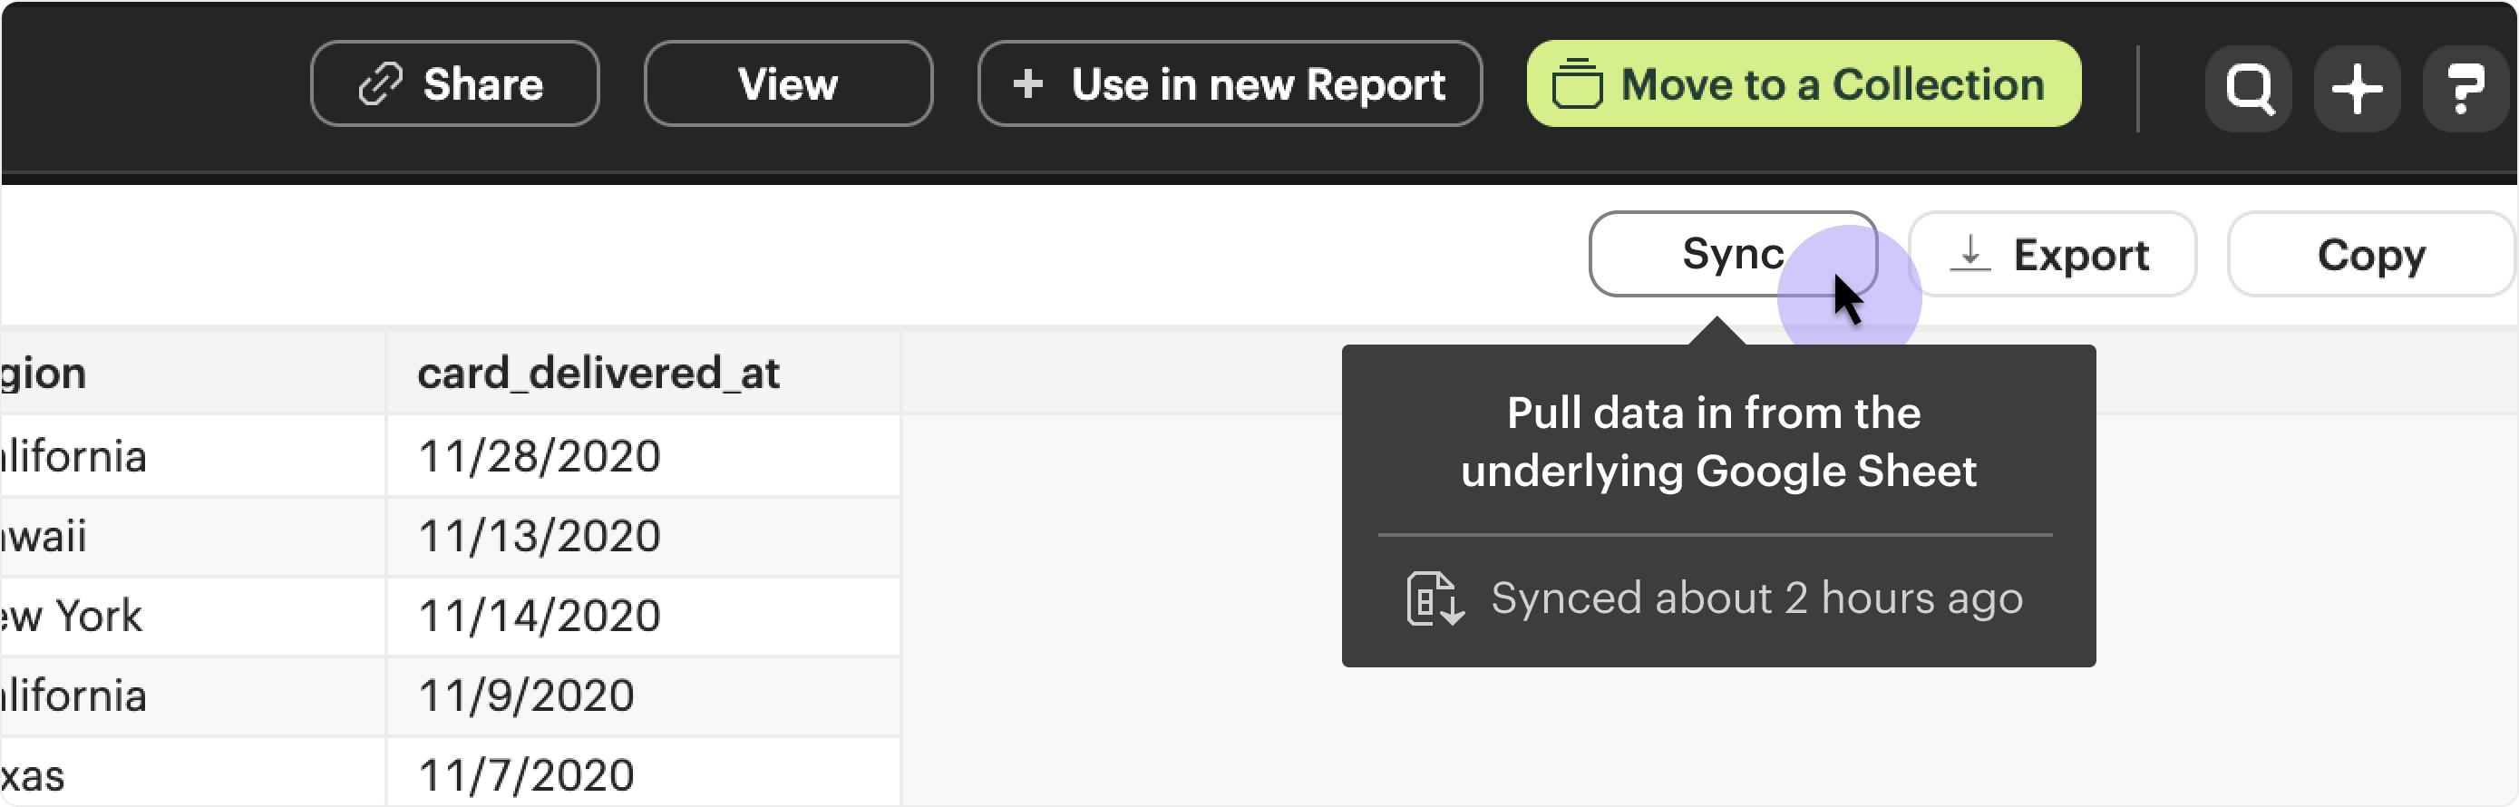Image resolution: width=2519 pixels, height=807 pixels.
Task: Click the link icon on the Share button
Action: 381,84
